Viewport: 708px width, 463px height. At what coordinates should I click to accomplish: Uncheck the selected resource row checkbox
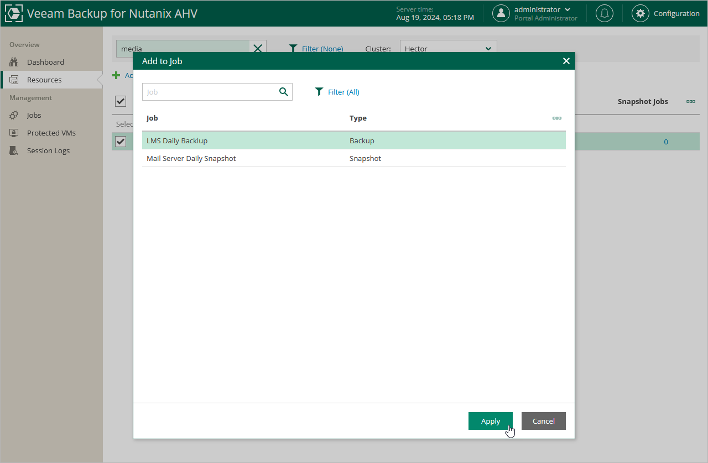(x=121, y=142)
